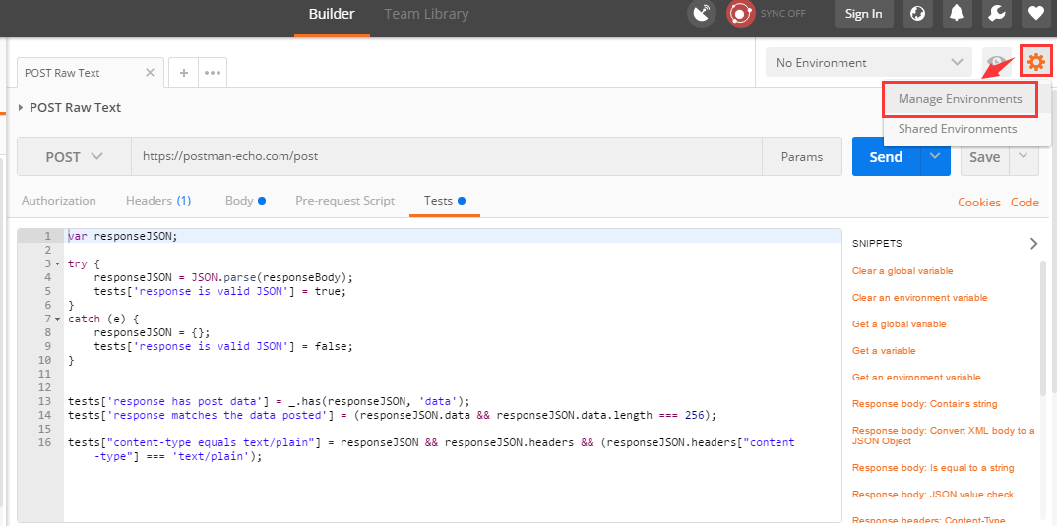Click the Save button
1057x526 pixels.
985,157
